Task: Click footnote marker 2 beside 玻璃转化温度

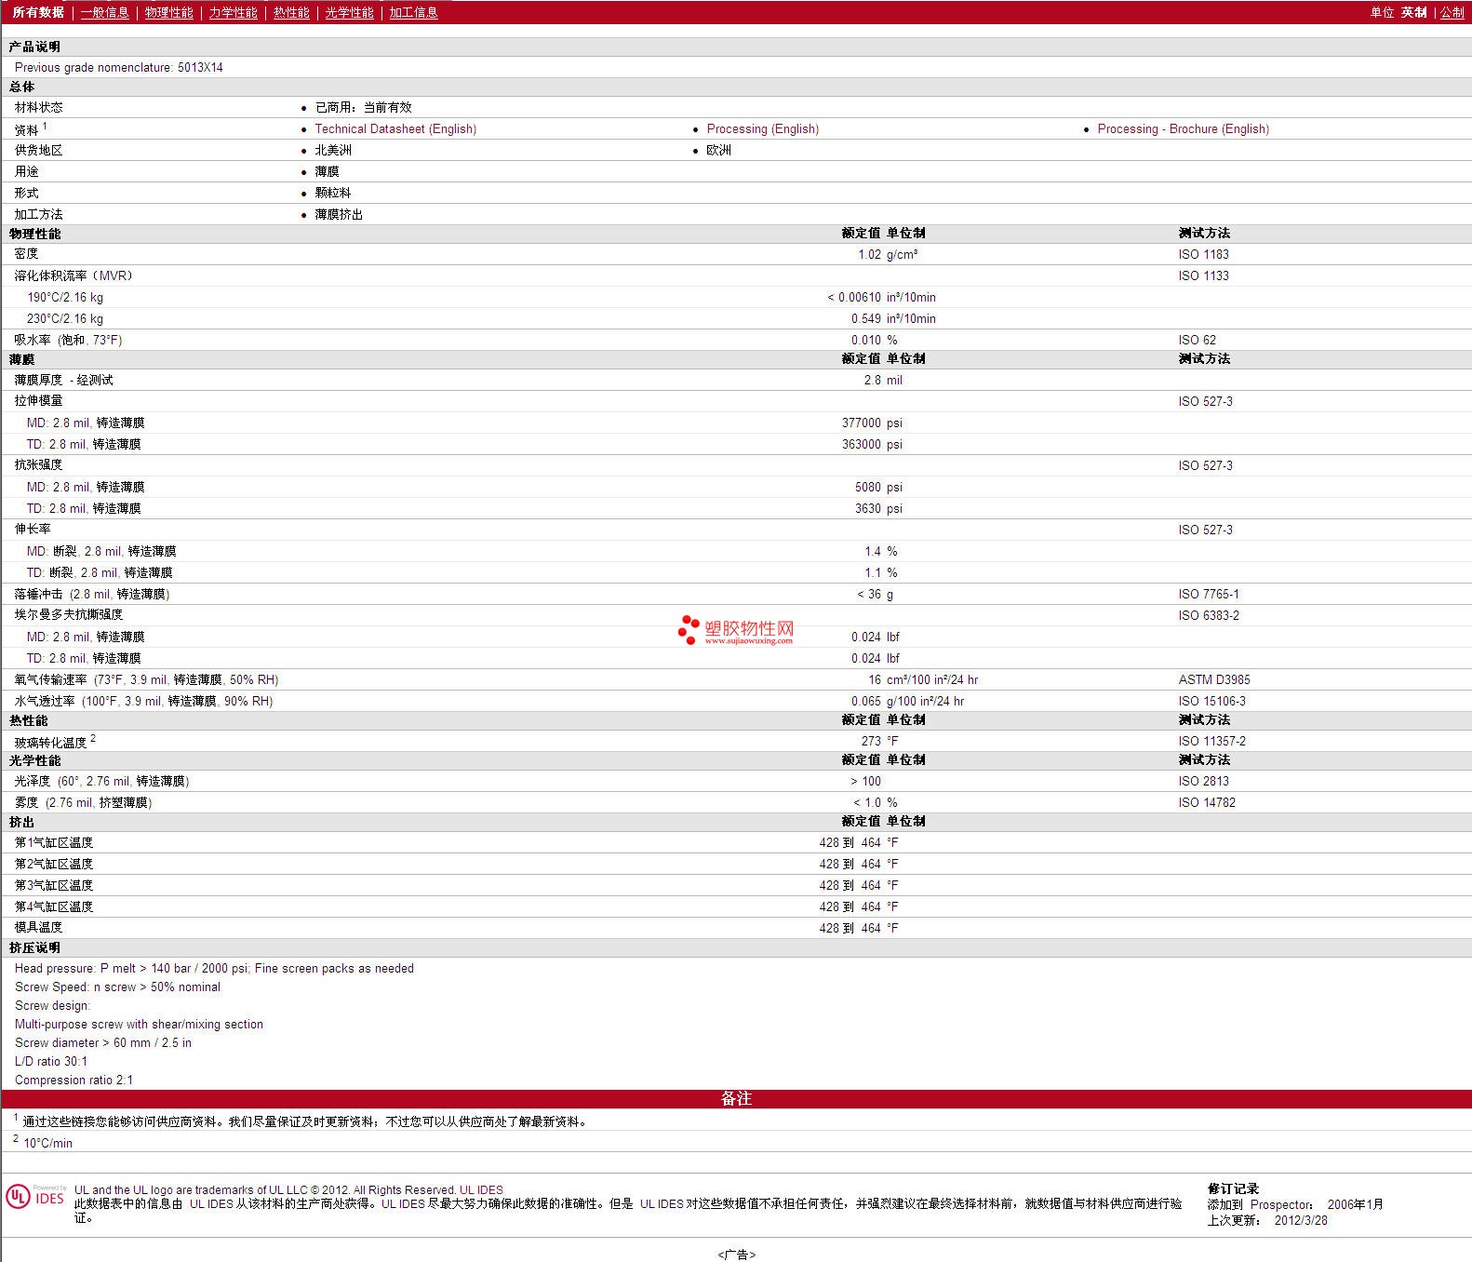Action: [x=93, y=738]
